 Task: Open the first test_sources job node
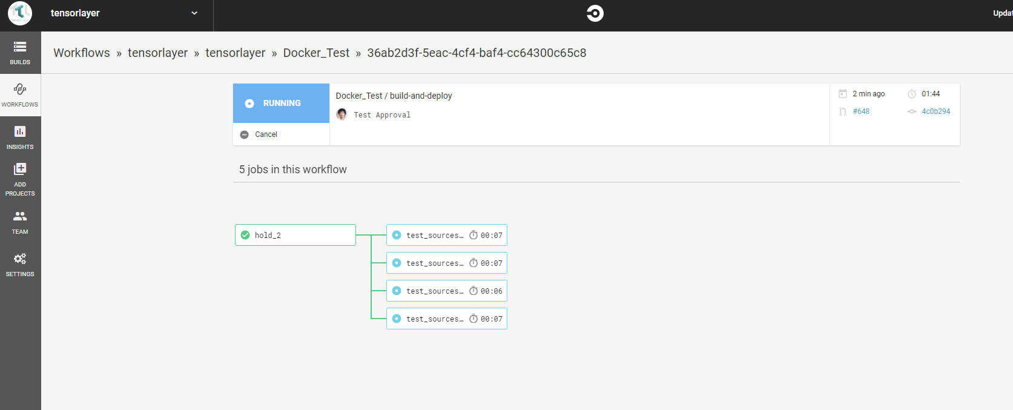pos(447,235)
